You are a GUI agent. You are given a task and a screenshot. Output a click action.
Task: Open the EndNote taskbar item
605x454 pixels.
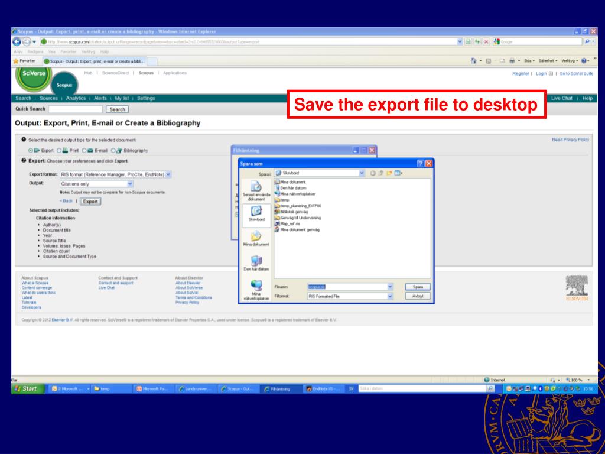323,389
